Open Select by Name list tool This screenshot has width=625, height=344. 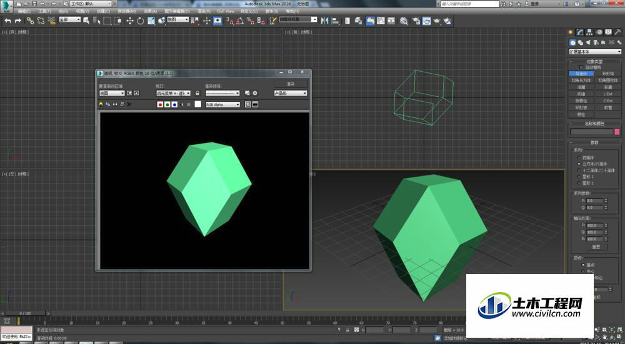coord(96,21)
